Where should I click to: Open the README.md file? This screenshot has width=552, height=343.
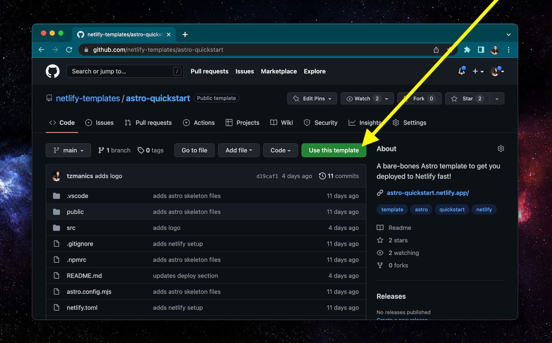pos(84,276)
